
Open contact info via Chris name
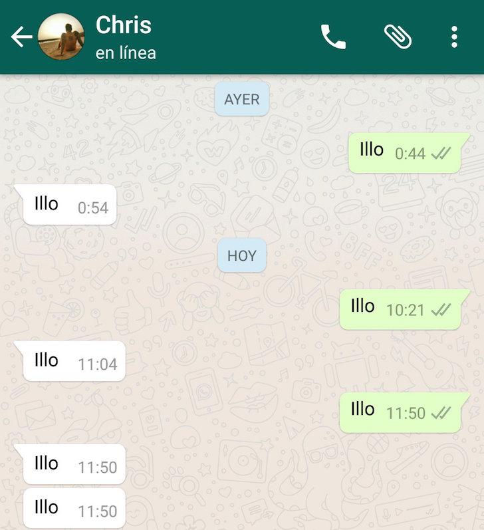coord(124,25)
